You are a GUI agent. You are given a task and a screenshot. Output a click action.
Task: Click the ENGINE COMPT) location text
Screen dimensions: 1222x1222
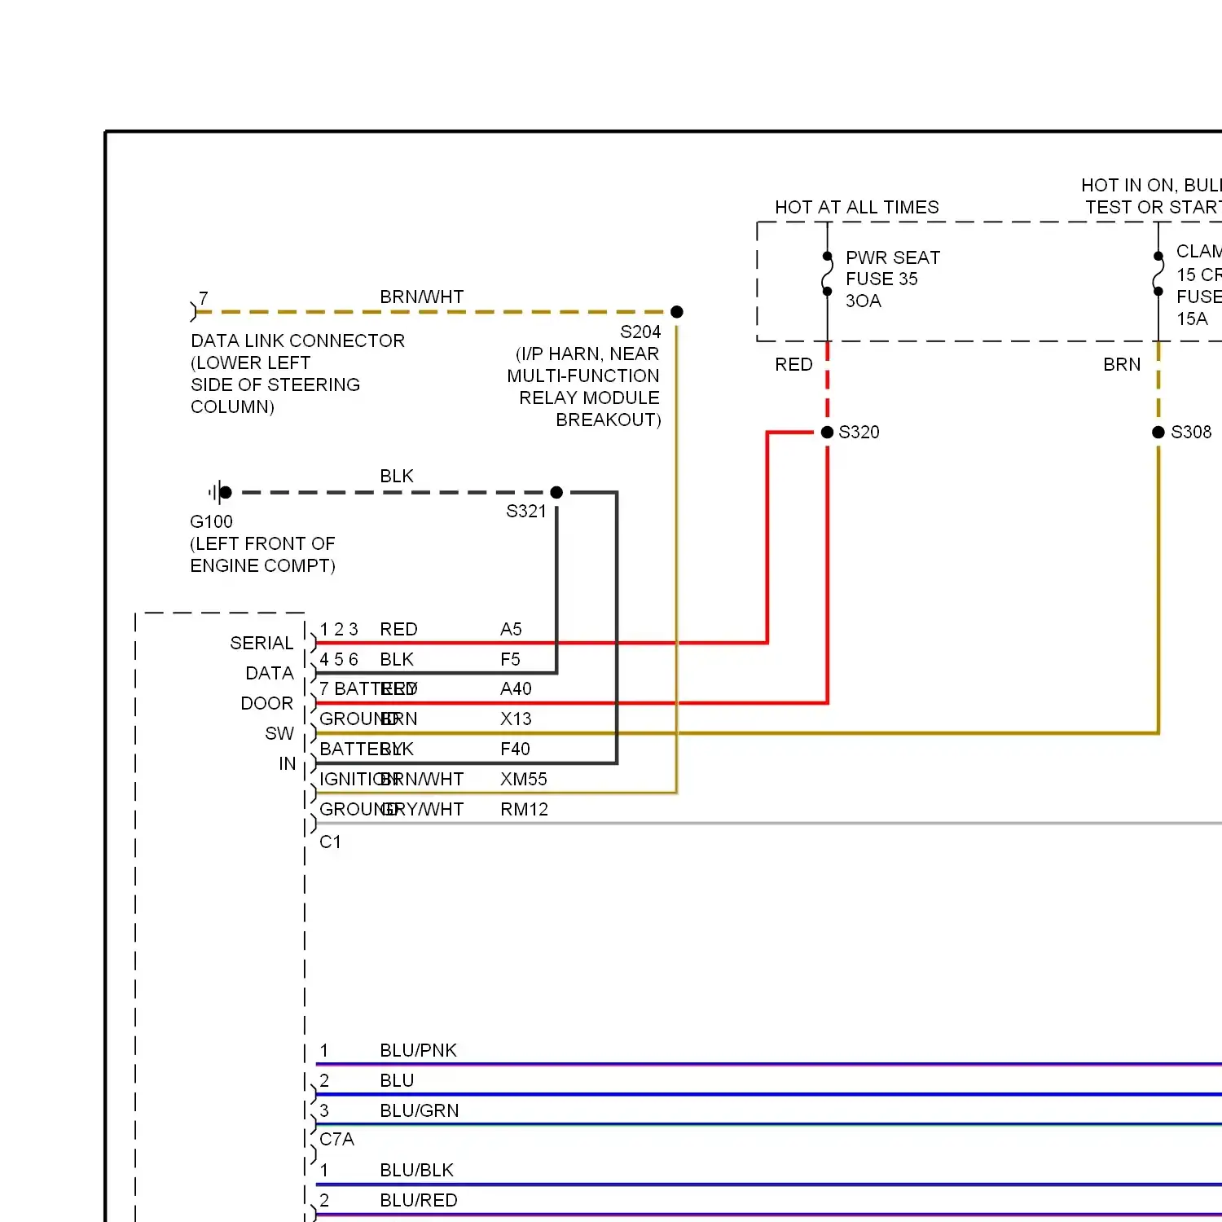click(262, 565)
